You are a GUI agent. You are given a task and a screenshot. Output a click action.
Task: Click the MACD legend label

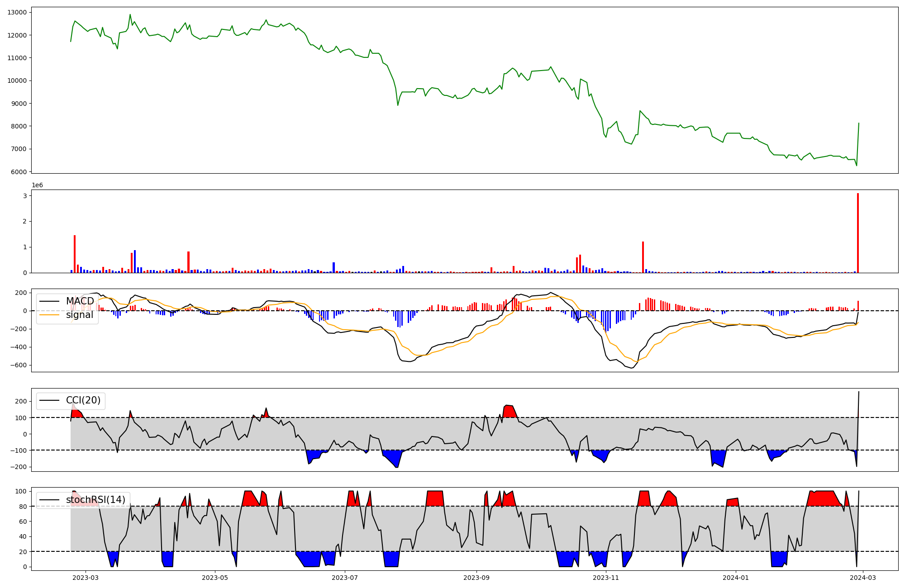80,301
